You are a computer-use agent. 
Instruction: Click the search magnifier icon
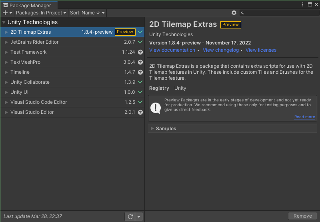242,13
